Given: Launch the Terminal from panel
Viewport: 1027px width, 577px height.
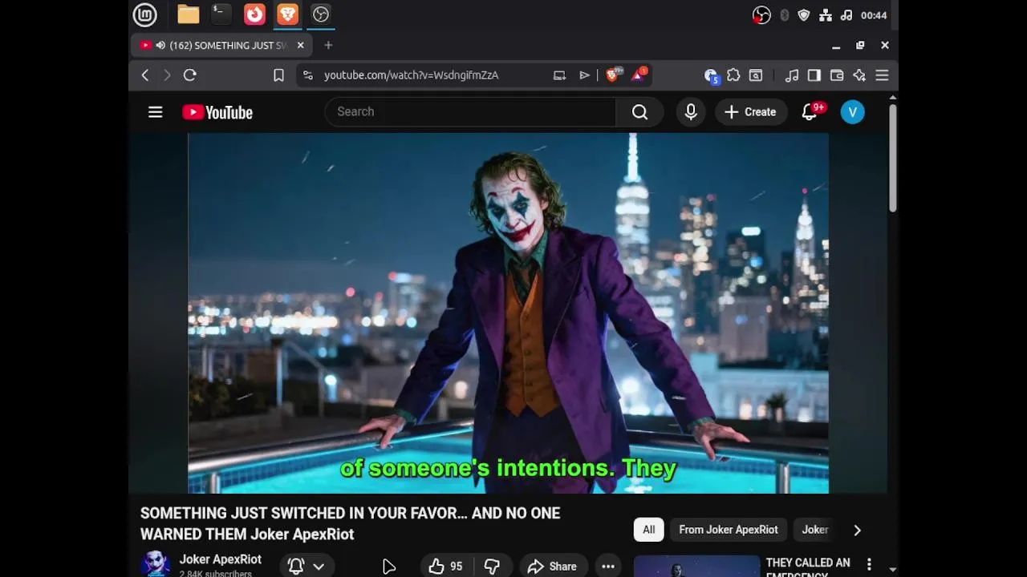Looking at the screenshot, I should click(x=221, y=14).
